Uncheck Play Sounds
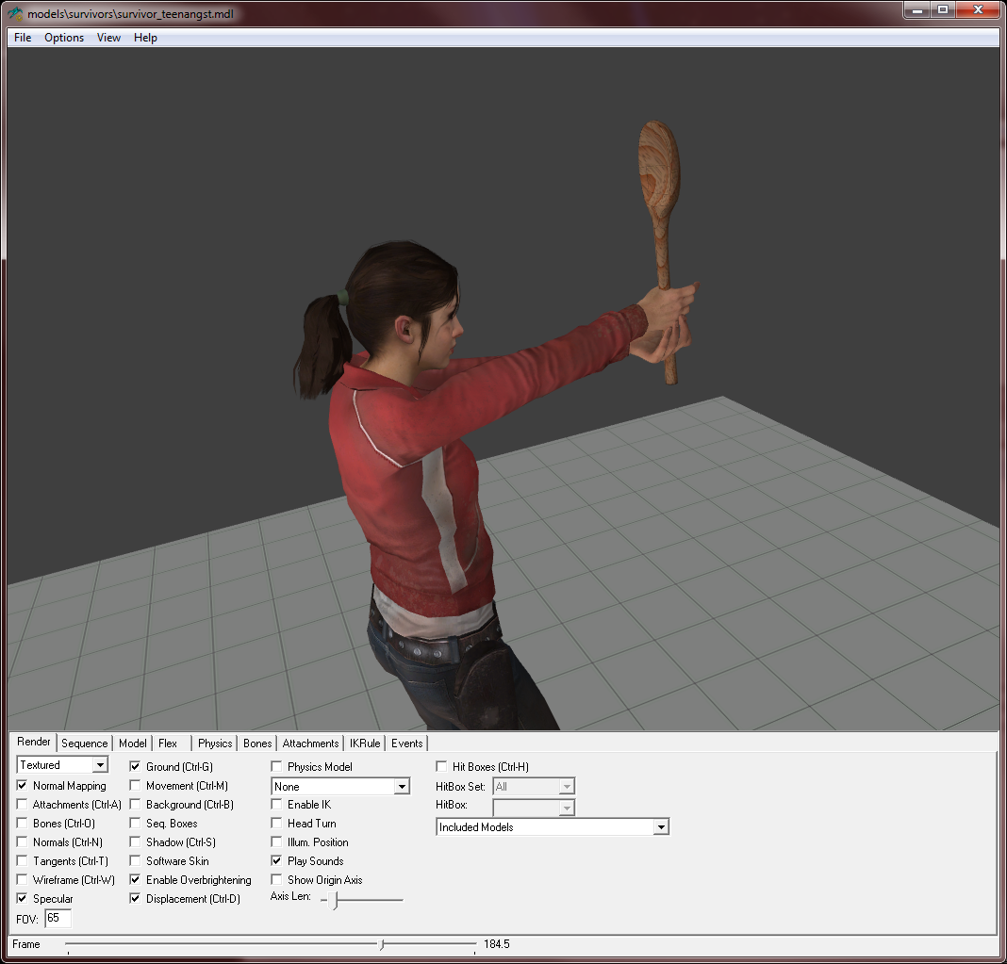The image size is (1007, 964). click(x=277, y=860)
